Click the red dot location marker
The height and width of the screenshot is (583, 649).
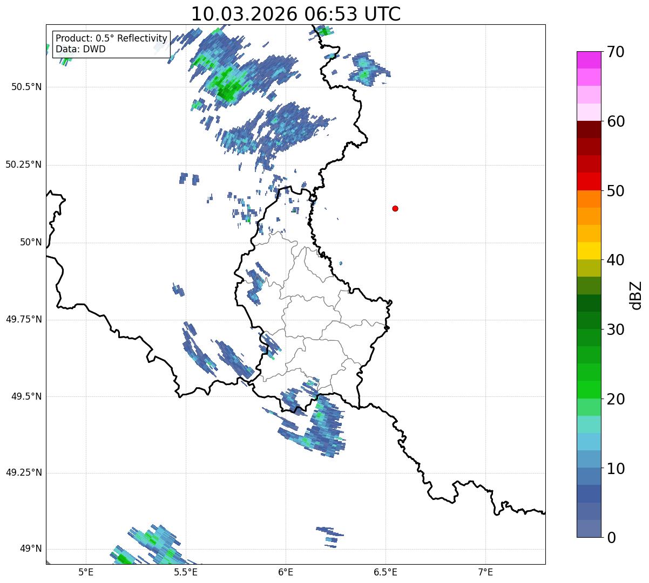395,208
